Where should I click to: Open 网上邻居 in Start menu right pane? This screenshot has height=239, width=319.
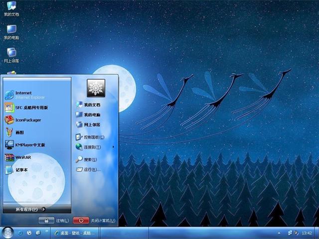pos(88,124)
